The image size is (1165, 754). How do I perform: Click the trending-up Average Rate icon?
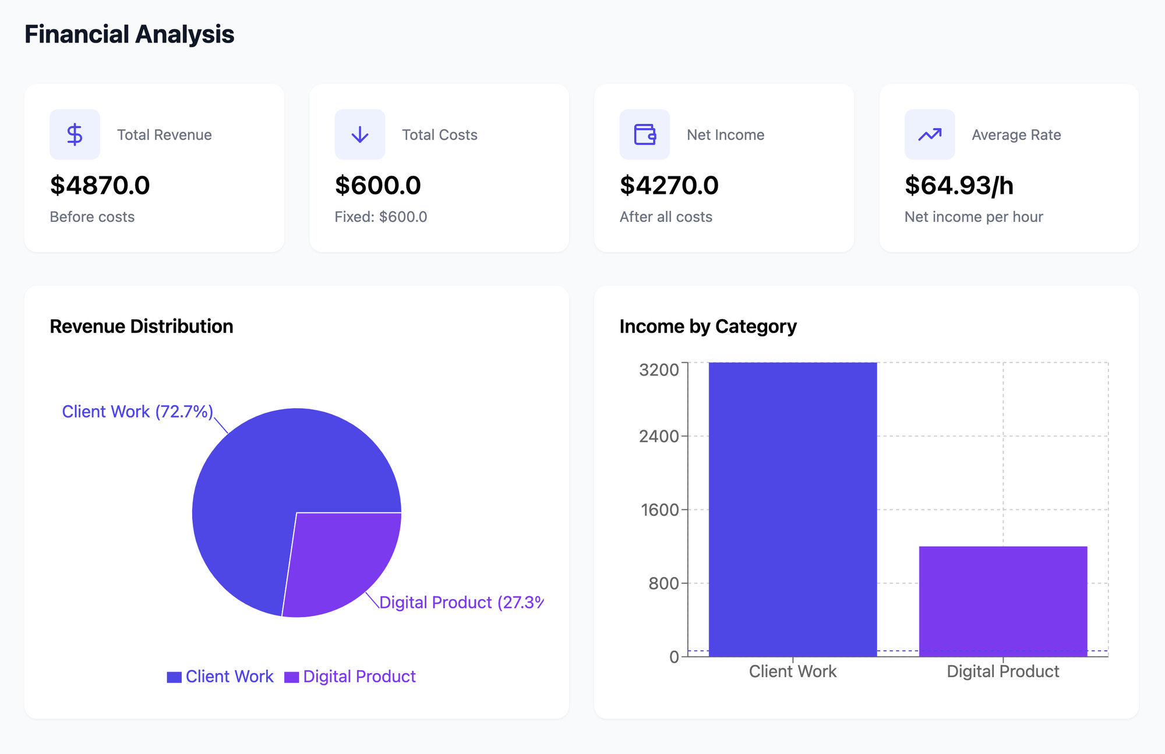pos(929,134)
